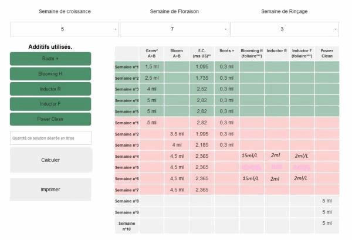Click the 5 ml Power Clean cell in Semaine n°9
Image resolution: width=352 pixels, height=240 pixels.
[327, 212]
